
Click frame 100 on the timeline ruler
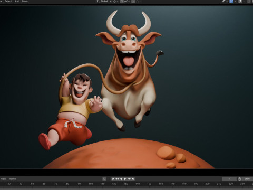click(91, 184)
